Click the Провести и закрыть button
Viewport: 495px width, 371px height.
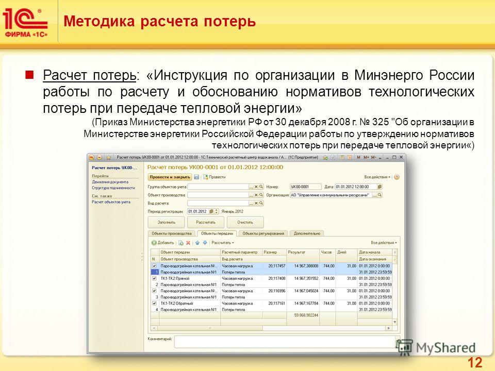coord(170,177)
